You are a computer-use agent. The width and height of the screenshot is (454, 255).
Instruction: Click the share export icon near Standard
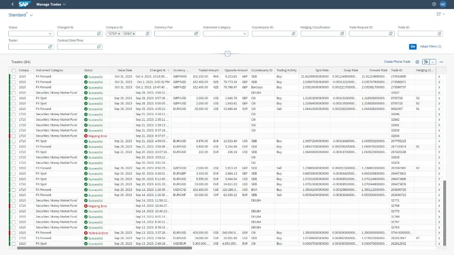point(439,15)
